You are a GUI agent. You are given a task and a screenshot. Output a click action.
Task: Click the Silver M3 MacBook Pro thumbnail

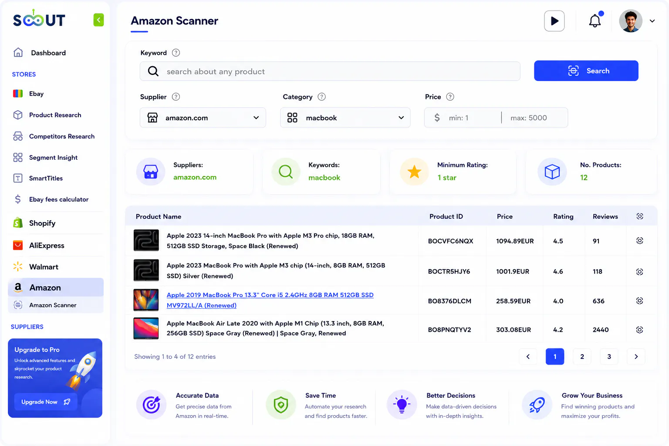(x=146, y=270)
